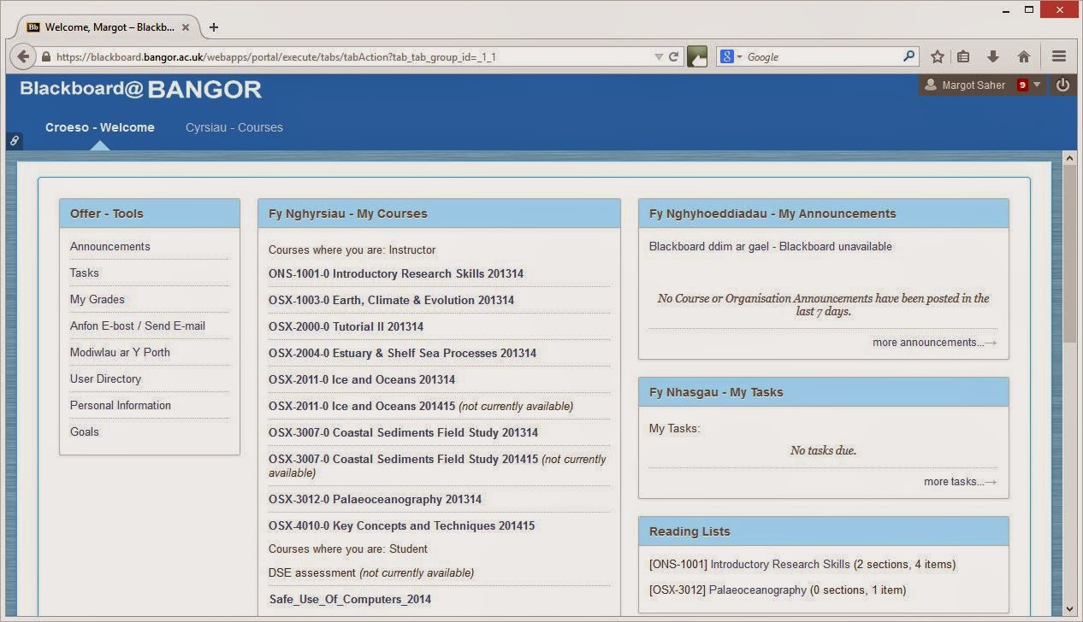Open OSX-3007-0 Coastal Sediments Field Study 201314
Image resolution: width=1083 pixels, height=622 pixels.
pyautogui.click(x=404, y=432)
